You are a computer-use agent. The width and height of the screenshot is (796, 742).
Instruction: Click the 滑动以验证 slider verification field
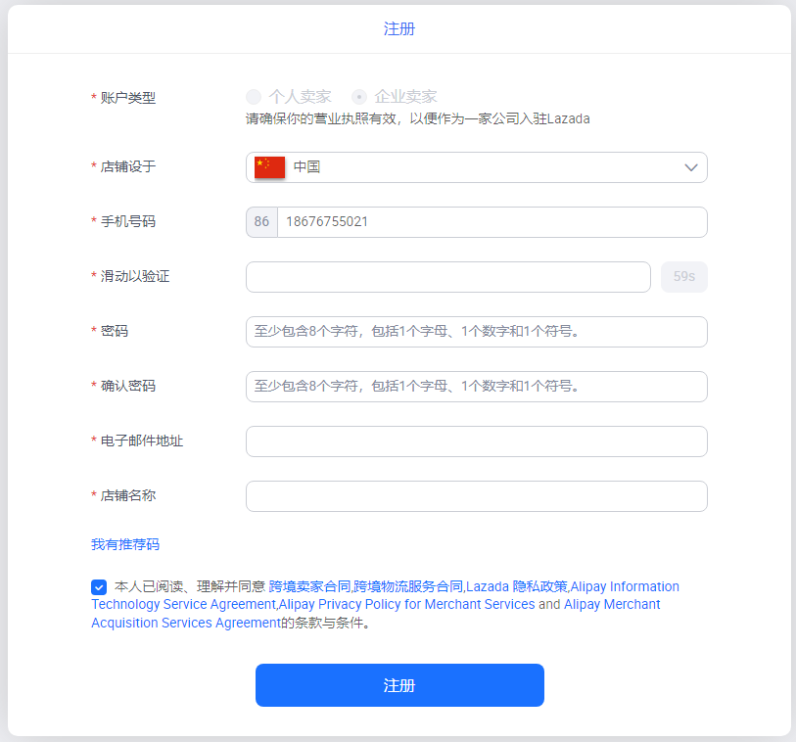tap(447, 277)
